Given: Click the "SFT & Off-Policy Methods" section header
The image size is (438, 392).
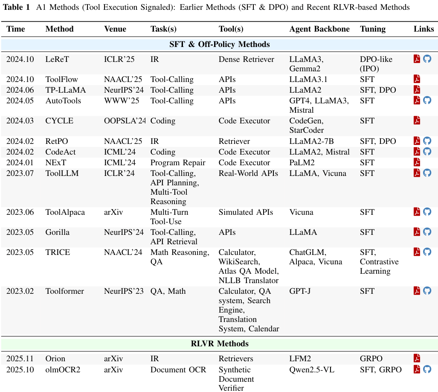Looking at the screenshot, I should pyautogui.click(x=219, y=44).
